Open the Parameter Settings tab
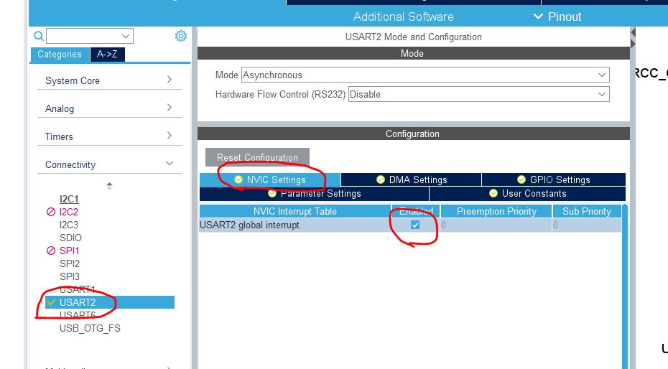 pyautogui.click(x=314, y=193)
